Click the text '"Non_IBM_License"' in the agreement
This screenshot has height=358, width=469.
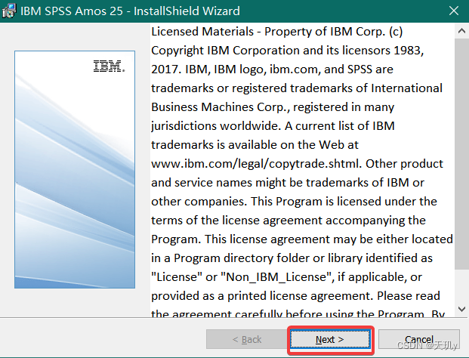click(x=277, y=277)
